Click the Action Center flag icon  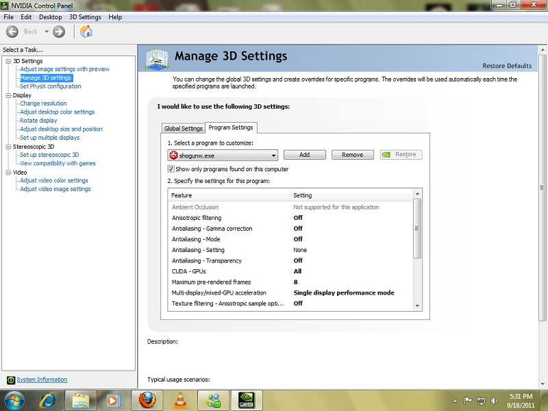tap(468, 401)
